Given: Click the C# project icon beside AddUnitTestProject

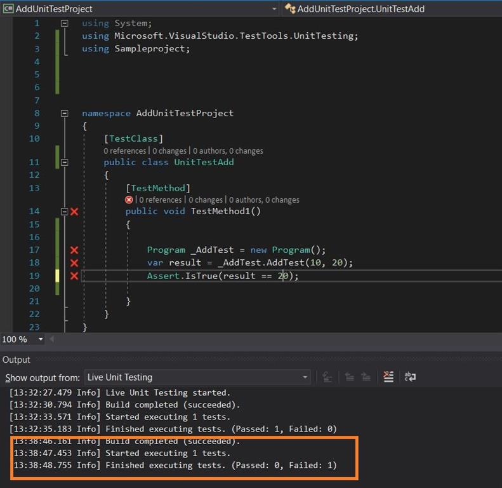Looking at the screenshot, I should pos(8,9).
